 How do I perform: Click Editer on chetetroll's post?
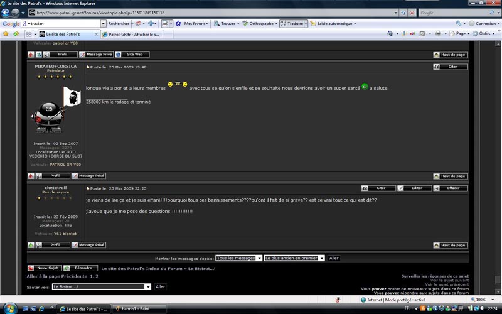point(414,188)
